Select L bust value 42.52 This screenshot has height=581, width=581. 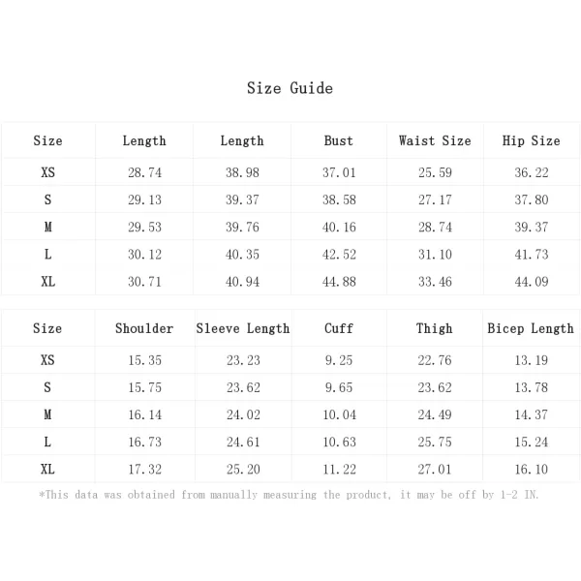click(x=339, y=255)
